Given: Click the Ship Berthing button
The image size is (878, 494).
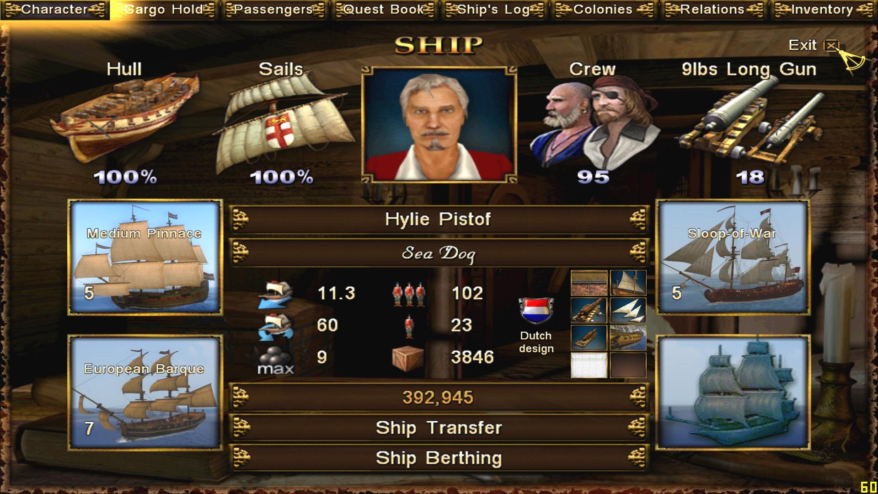Looking at the screenshot, I should coord(439,458).
